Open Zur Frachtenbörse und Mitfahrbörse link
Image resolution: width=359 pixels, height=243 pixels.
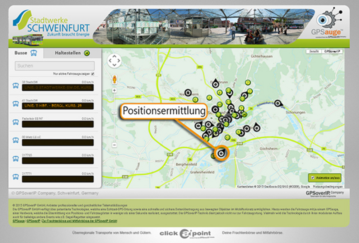[80, 221]
